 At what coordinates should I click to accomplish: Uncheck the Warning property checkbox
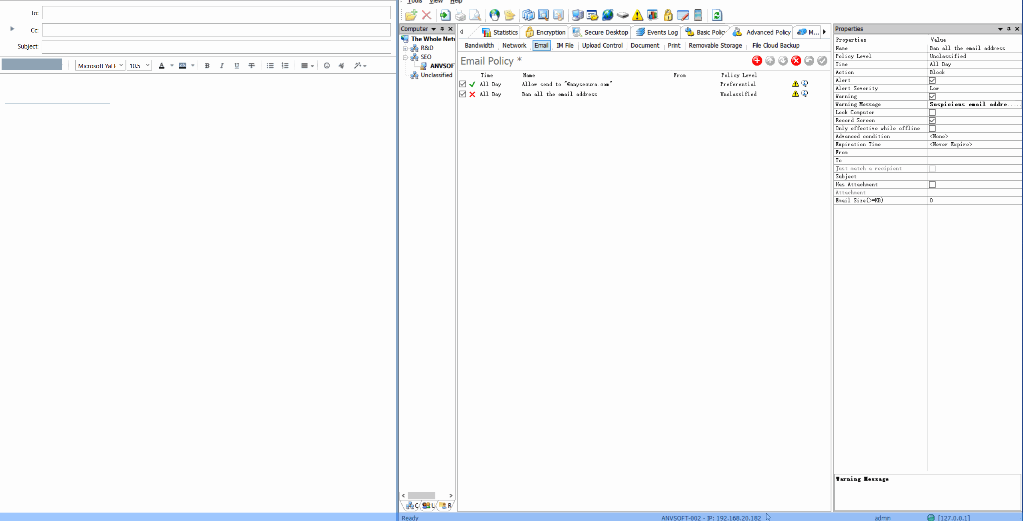[x=932, y=96]
